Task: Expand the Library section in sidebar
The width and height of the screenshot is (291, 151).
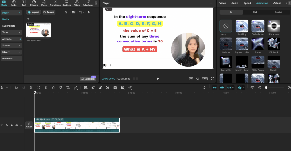Action: (x=11, y=52)
